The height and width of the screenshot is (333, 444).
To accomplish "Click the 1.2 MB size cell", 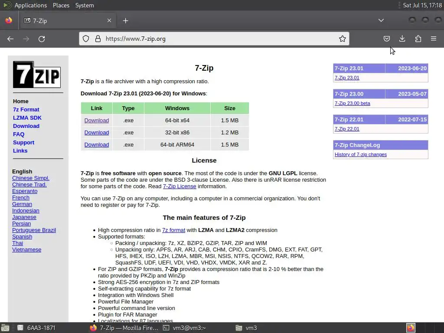I will tap(230, 133).
